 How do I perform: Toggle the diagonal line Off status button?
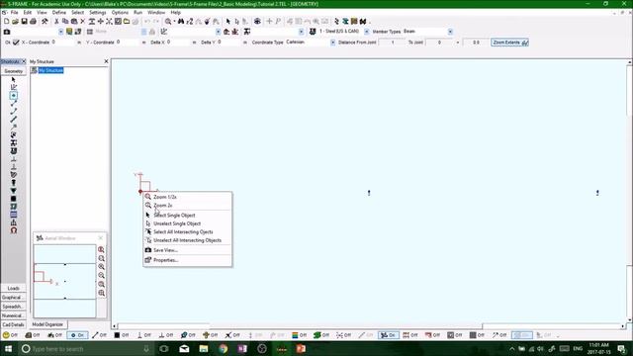[99, 335]
